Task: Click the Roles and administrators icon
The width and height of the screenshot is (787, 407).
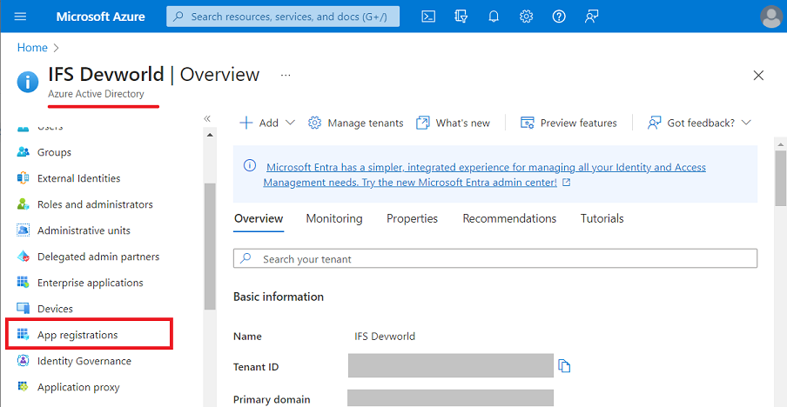Action: point(24,204)
